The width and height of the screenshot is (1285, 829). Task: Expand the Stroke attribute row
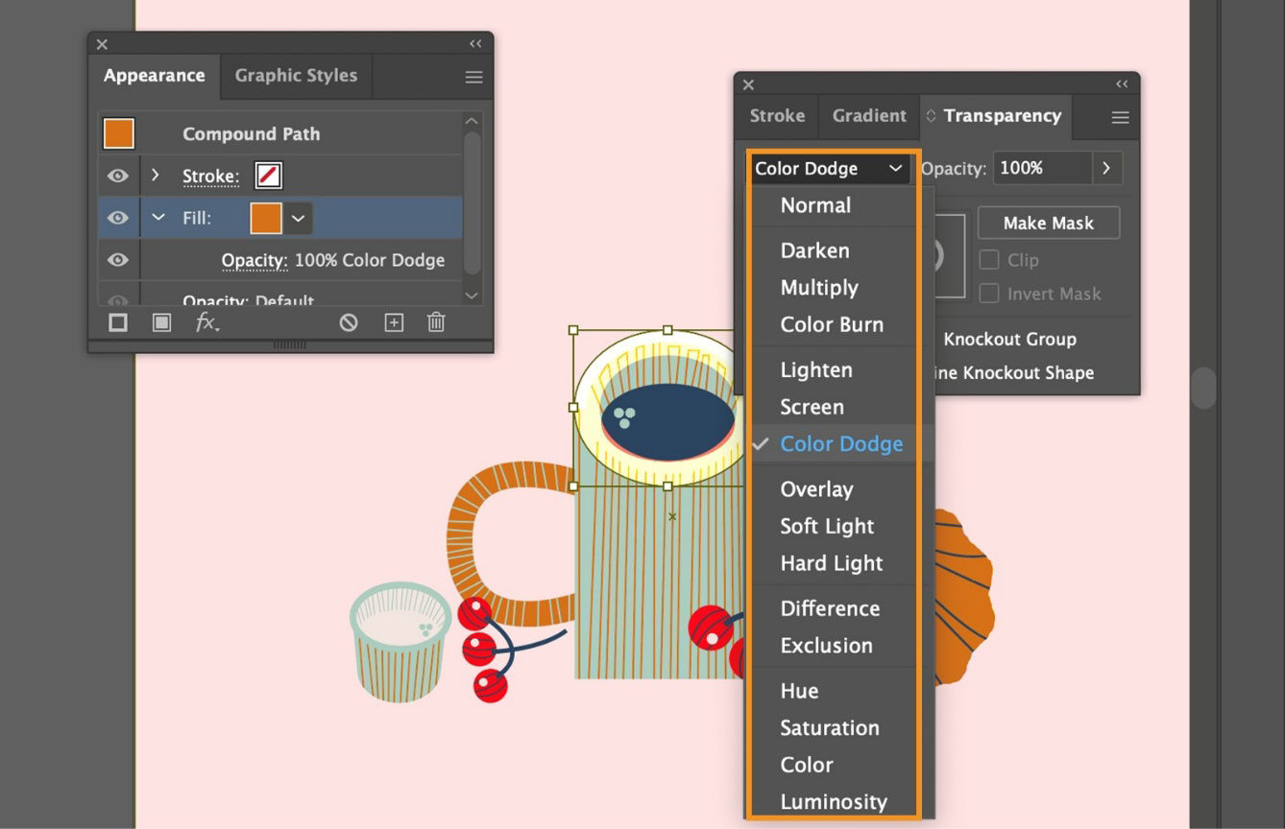pos(158,175)
